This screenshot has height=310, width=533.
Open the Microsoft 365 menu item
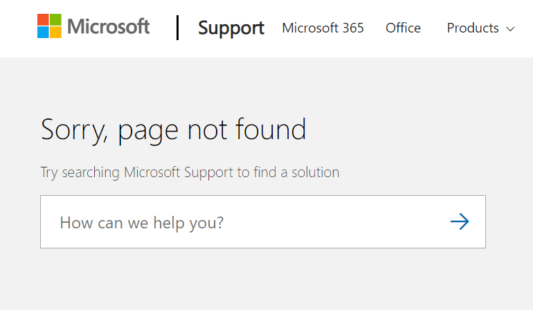click(x=323, y=28)
